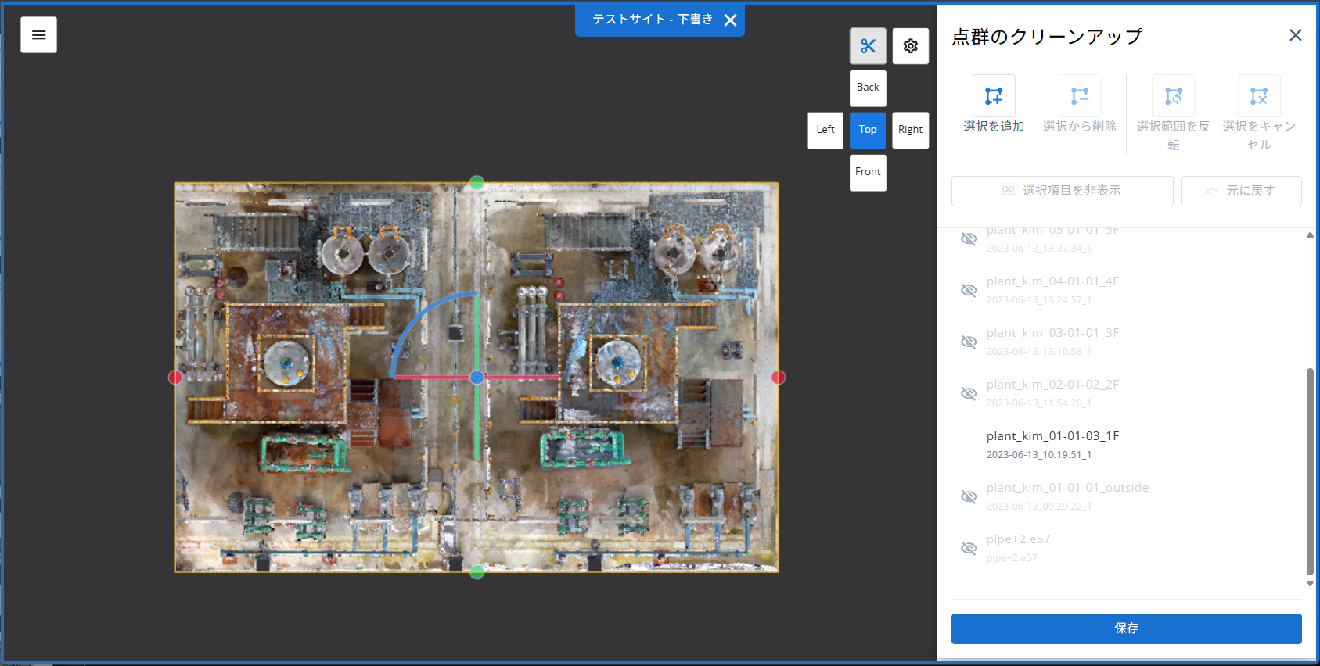The height and width of the screenshot is (666, 1320).
Task: Open the viewer settings gear
Action: pyautogui.click(x=910, y=46)
